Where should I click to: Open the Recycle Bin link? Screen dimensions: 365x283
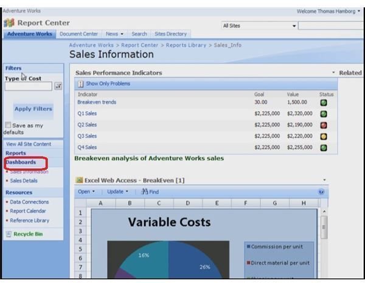[x=28, y=234]
